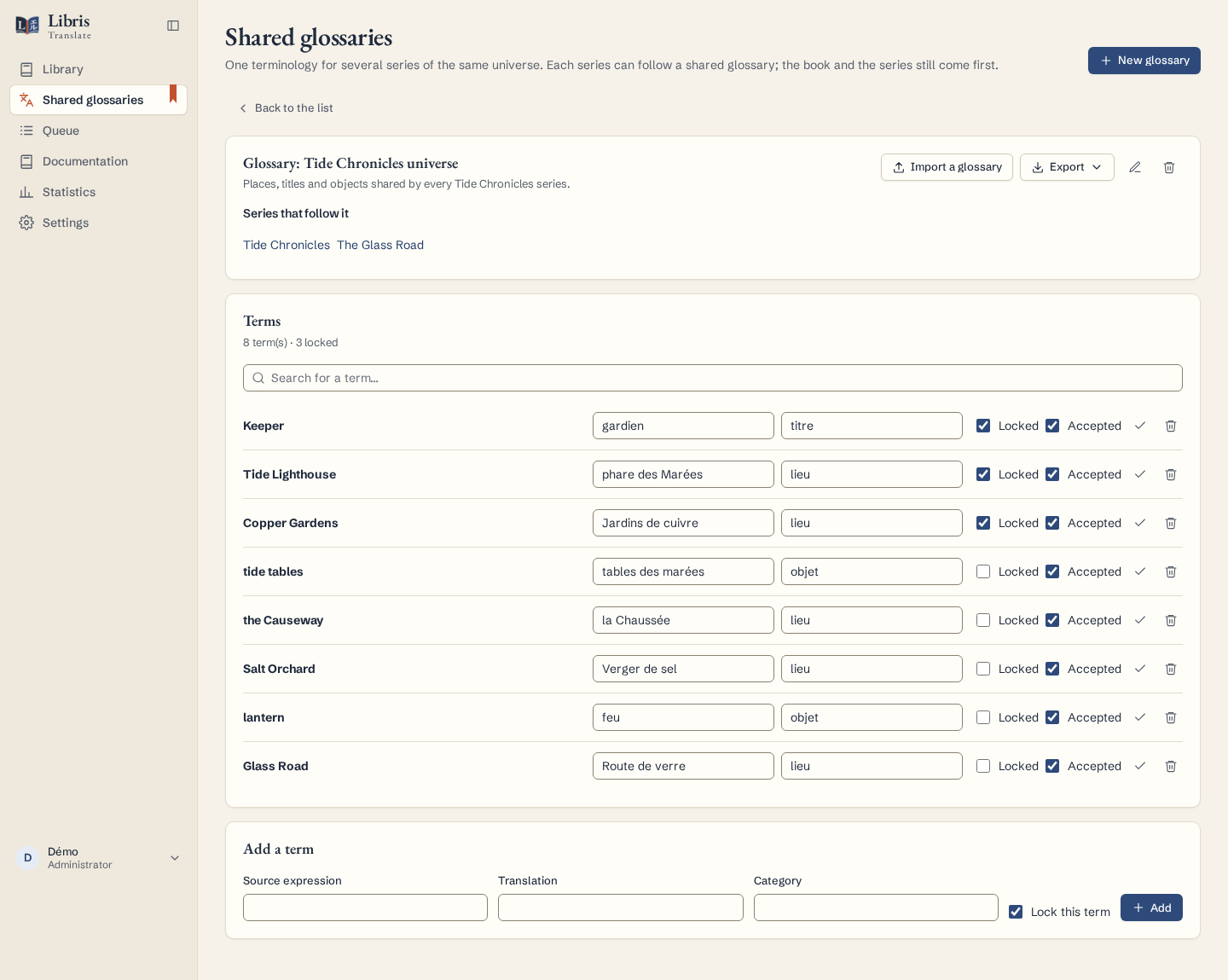The height and width of the screenshot is (980, 1228).
Task: Click the Translation field under Add a term
Action: point(621,908)
